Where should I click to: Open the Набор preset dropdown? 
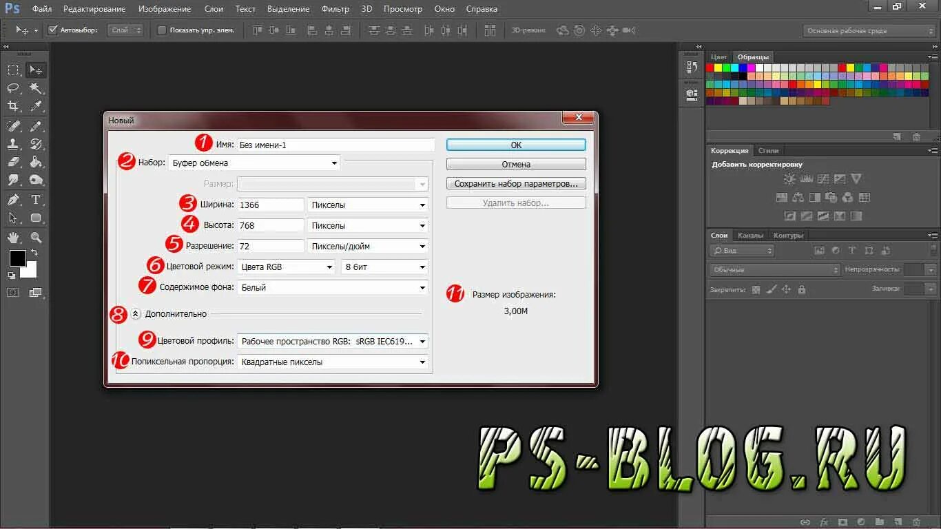[x=254, y=163]
